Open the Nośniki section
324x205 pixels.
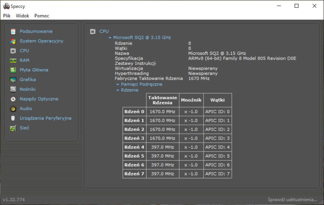28,89
